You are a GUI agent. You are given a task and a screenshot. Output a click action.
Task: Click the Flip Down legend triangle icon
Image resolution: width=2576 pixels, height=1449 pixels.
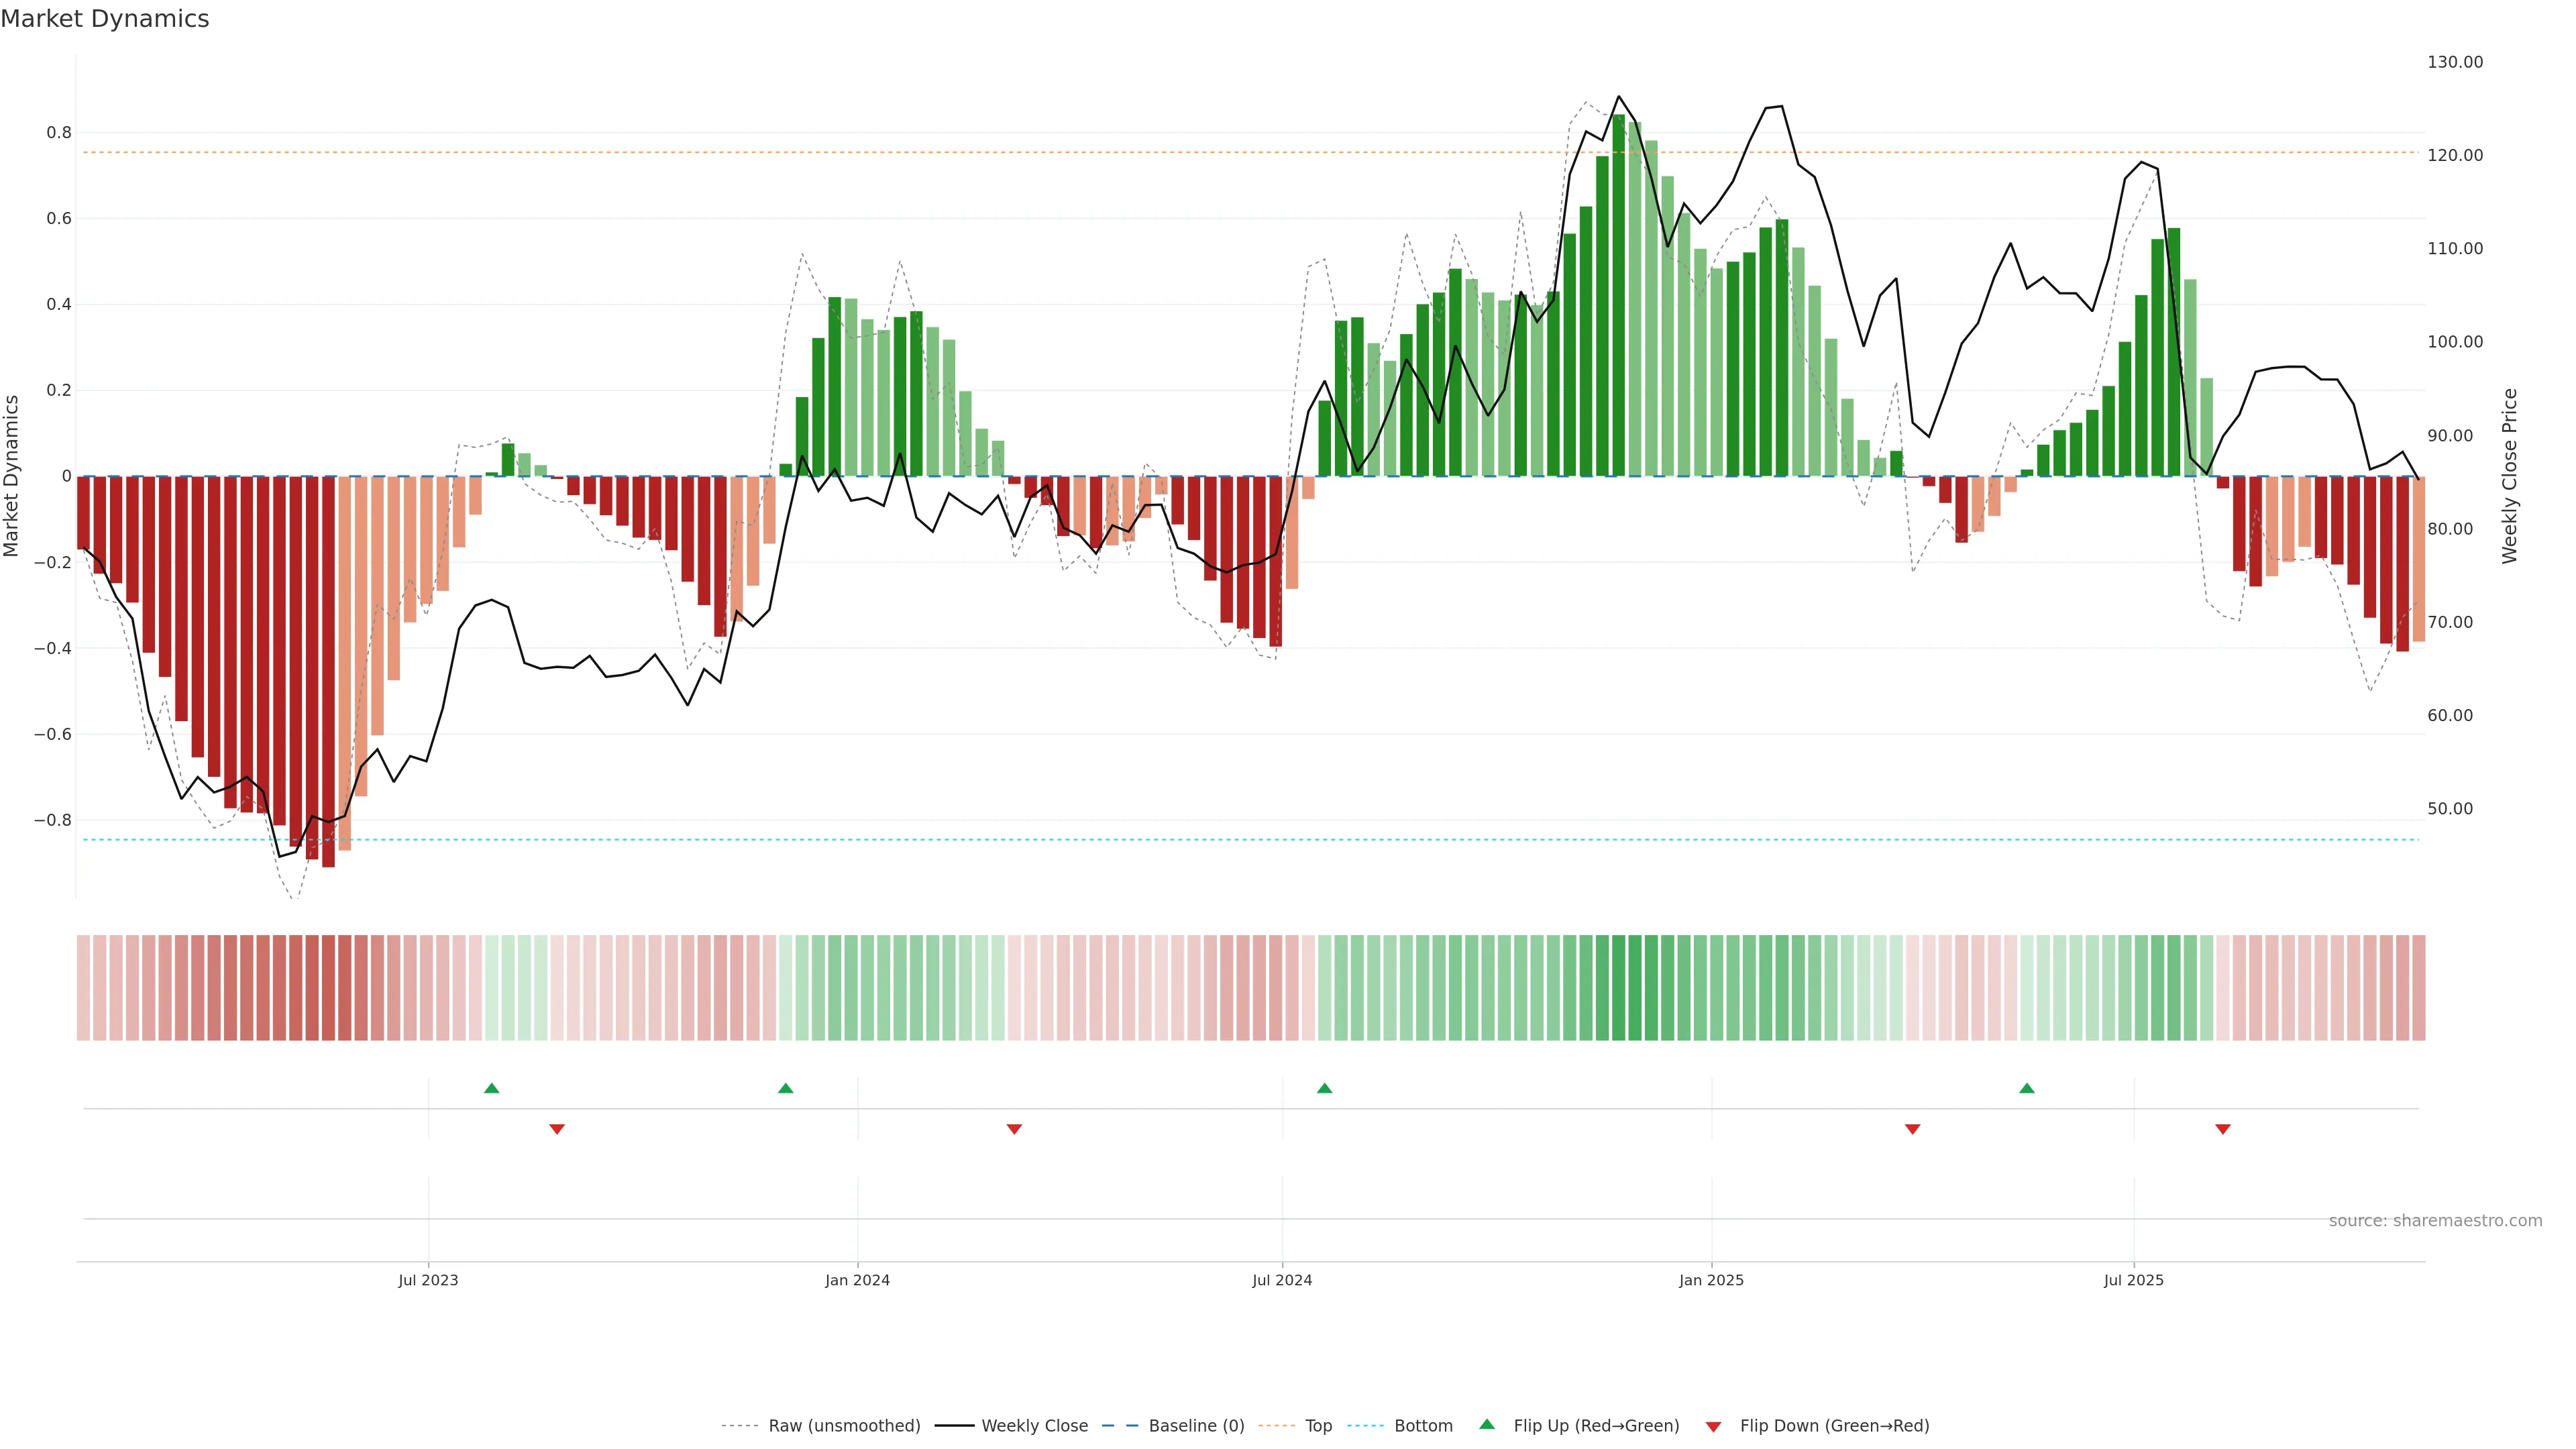tap(1713, 1427)
